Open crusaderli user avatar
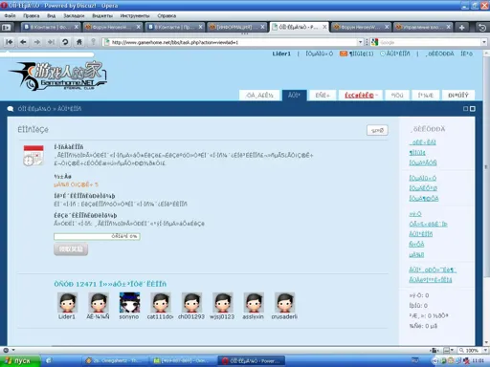Screen dimensions: 490x367 284,303
